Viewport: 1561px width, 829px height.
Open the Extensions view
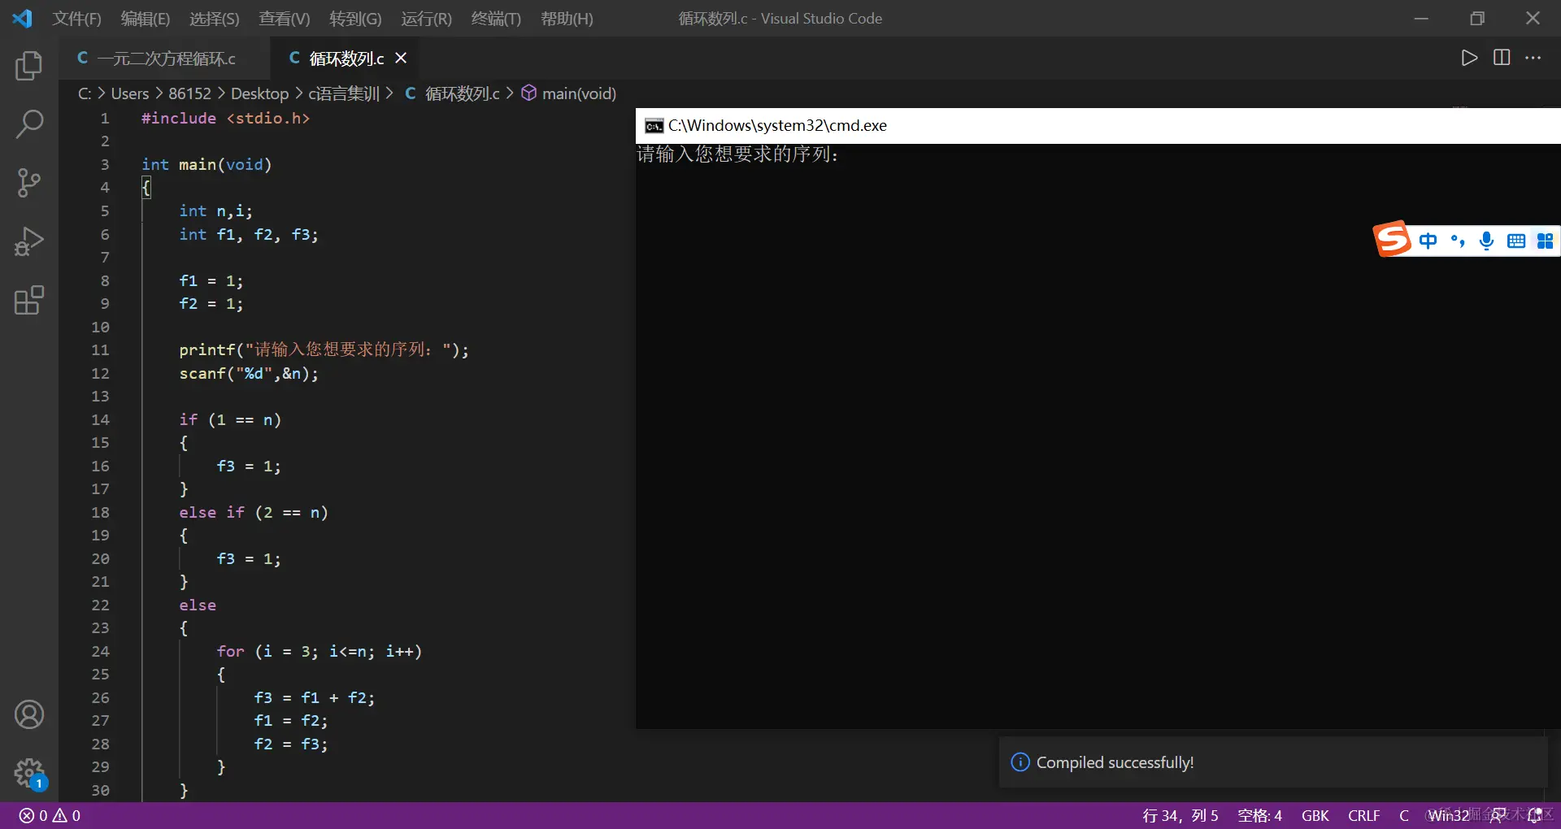click(x=29, y=300)
